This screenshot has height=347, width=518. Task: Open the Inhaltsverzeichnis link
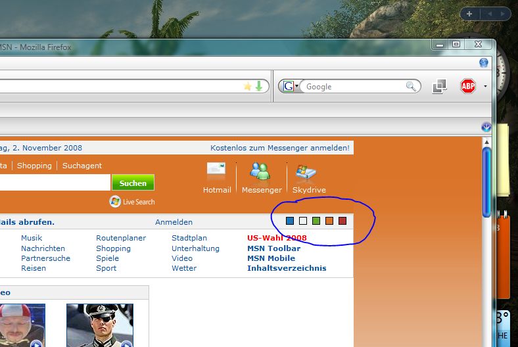click(287, 268)
